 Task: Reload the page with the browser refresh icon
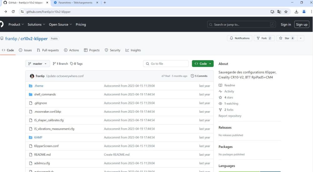click(x=13, y=12)
